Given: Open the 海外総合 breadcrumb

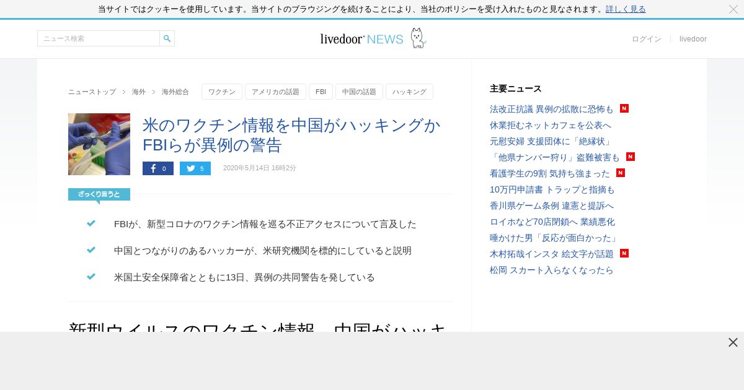Looking at the screenshot, I should click(175, 92).
